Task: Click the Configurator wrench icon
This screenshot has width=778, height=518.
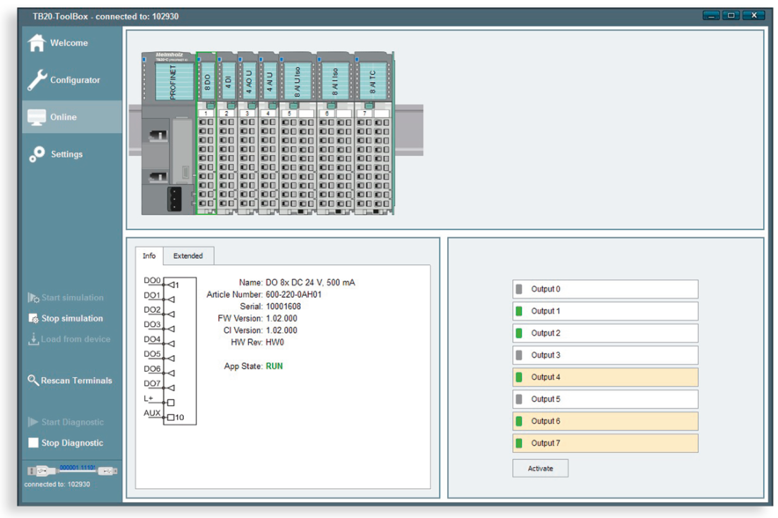Action: tap(37, 79)
